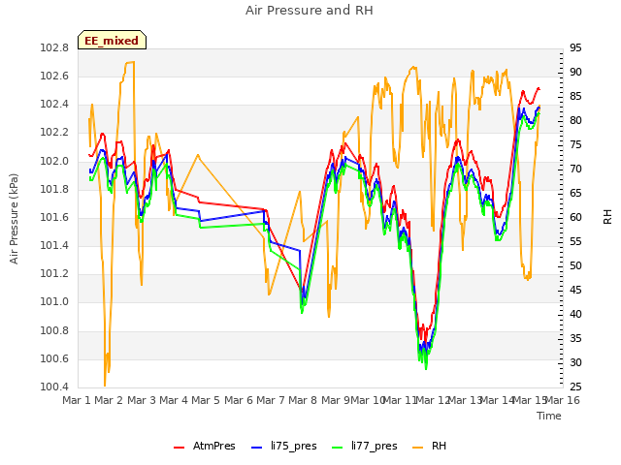Click the 102.8 left axis value

click(x=54, y=48)
